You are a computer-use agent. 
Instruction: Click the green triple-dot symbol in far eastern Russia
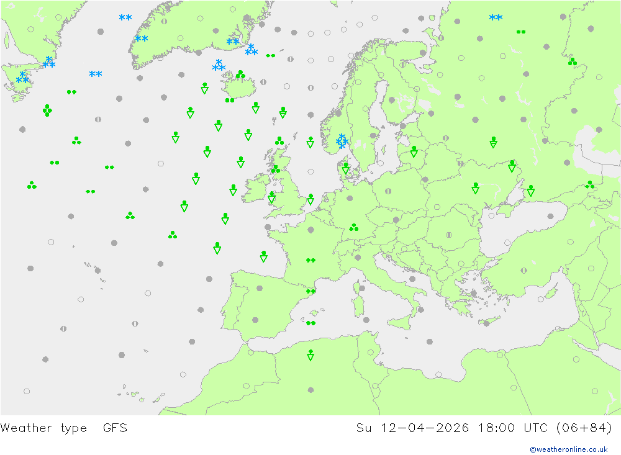[573, 61]
